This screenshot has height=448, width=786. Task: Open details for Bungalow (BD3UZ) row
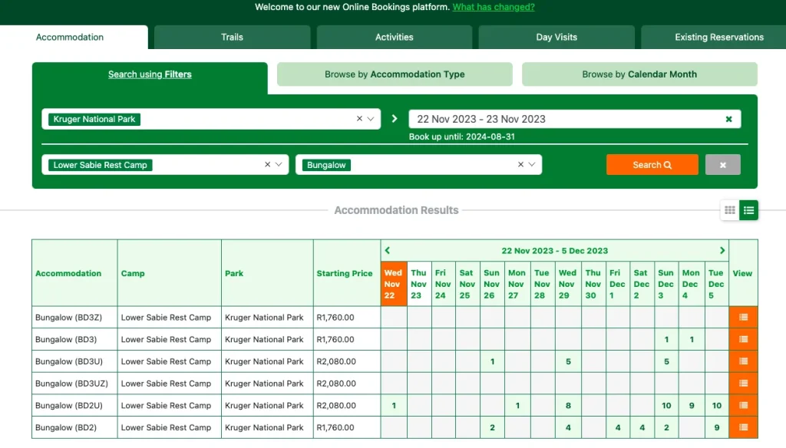click(x=743, y=384)
